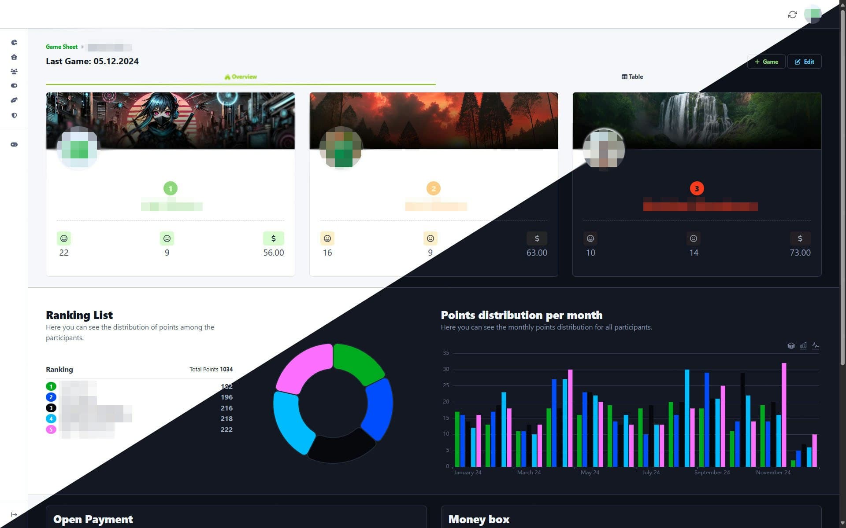
Task: Click the gamepad icon at the sidebar bottom
Action: click(14, 144)
